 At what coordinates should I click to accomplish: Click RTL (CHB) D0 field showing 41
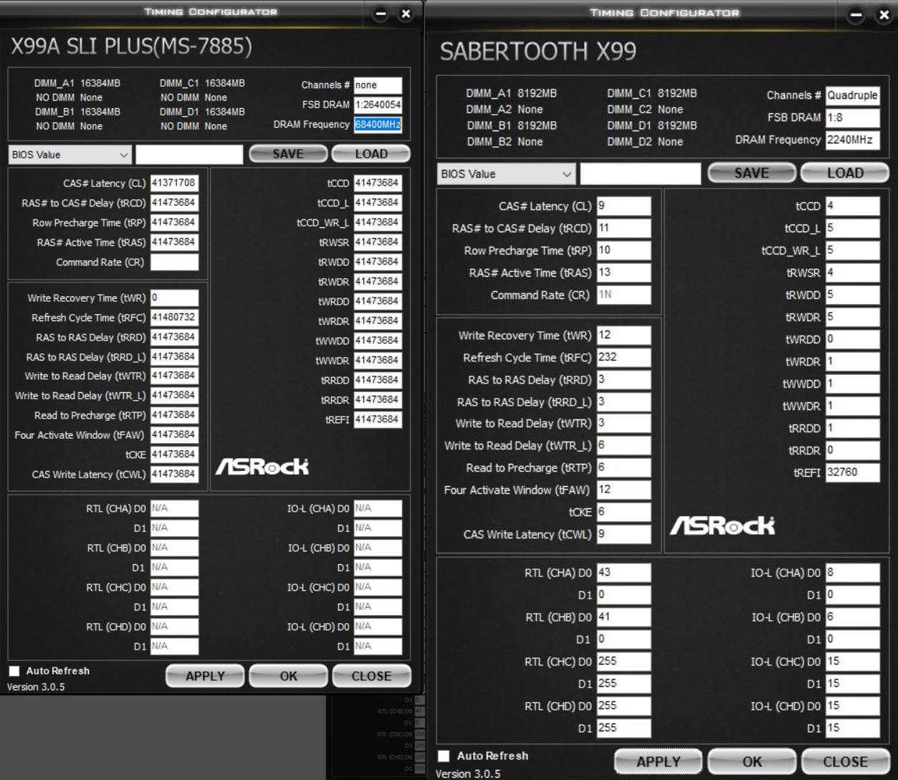tap(624, 617)
